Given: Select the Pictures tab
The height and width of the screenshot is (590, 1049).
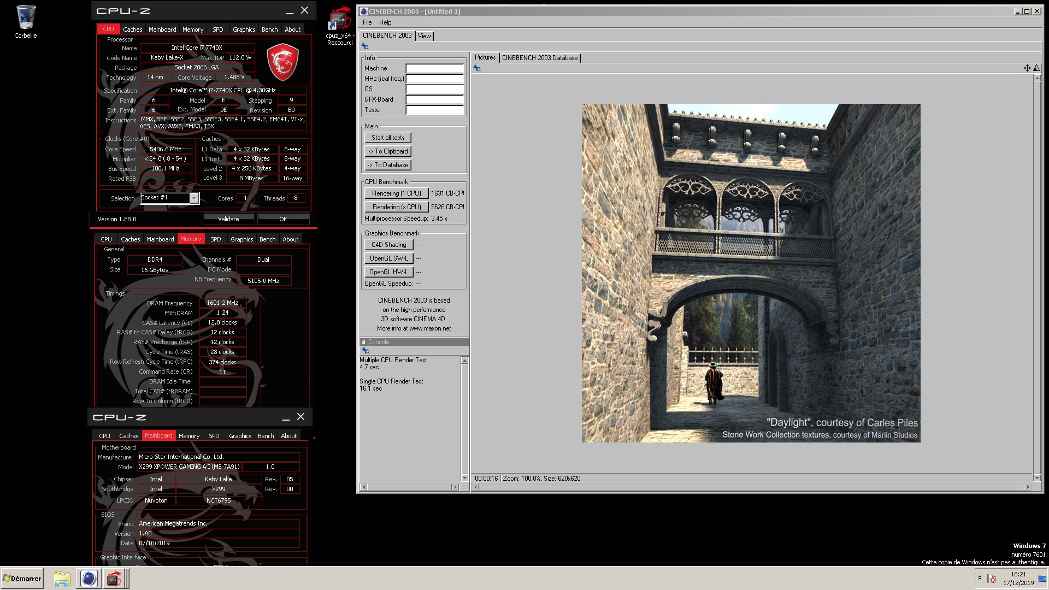Looking at the screenshot, I should click(x=485, y=57).
